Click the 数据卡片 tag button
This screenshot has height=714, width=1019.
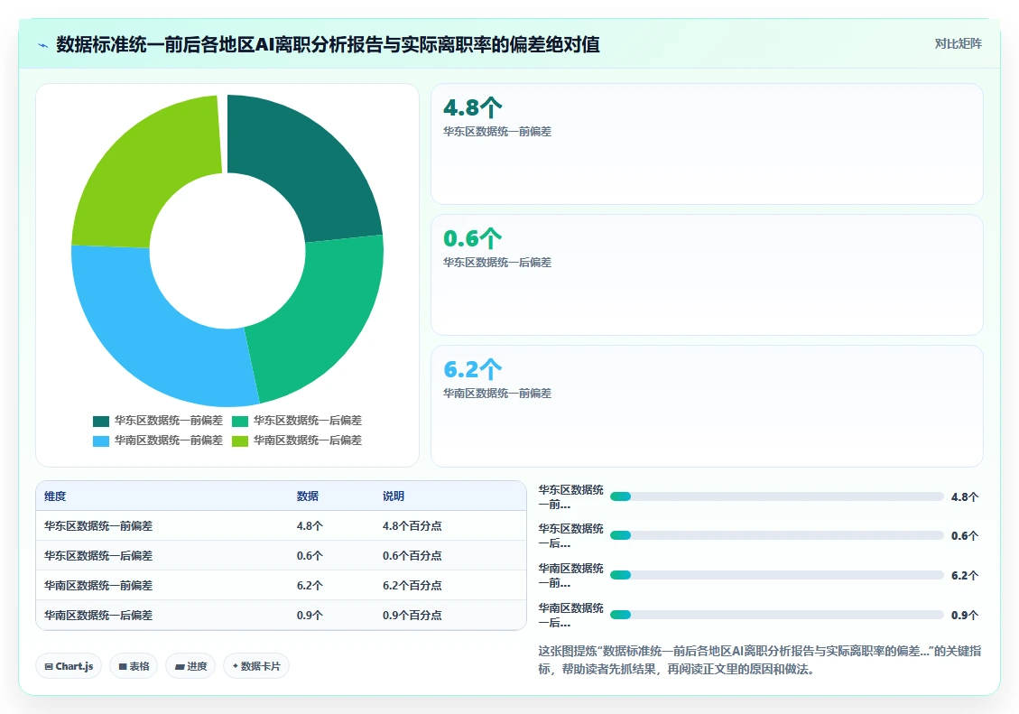click(x=256, y=666)
